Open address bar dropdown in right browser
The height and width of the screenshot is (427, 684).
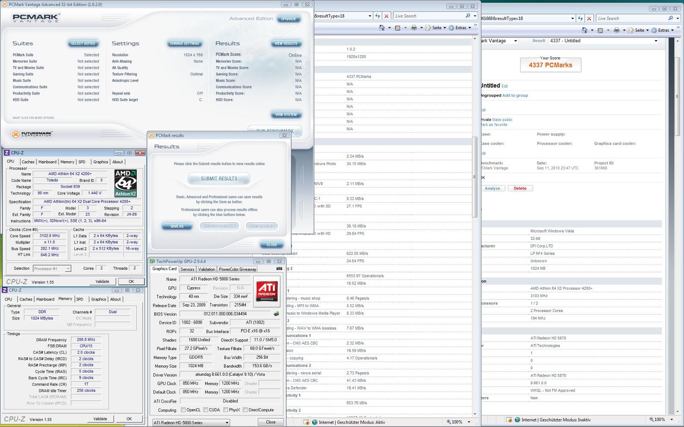click(572, 18)
